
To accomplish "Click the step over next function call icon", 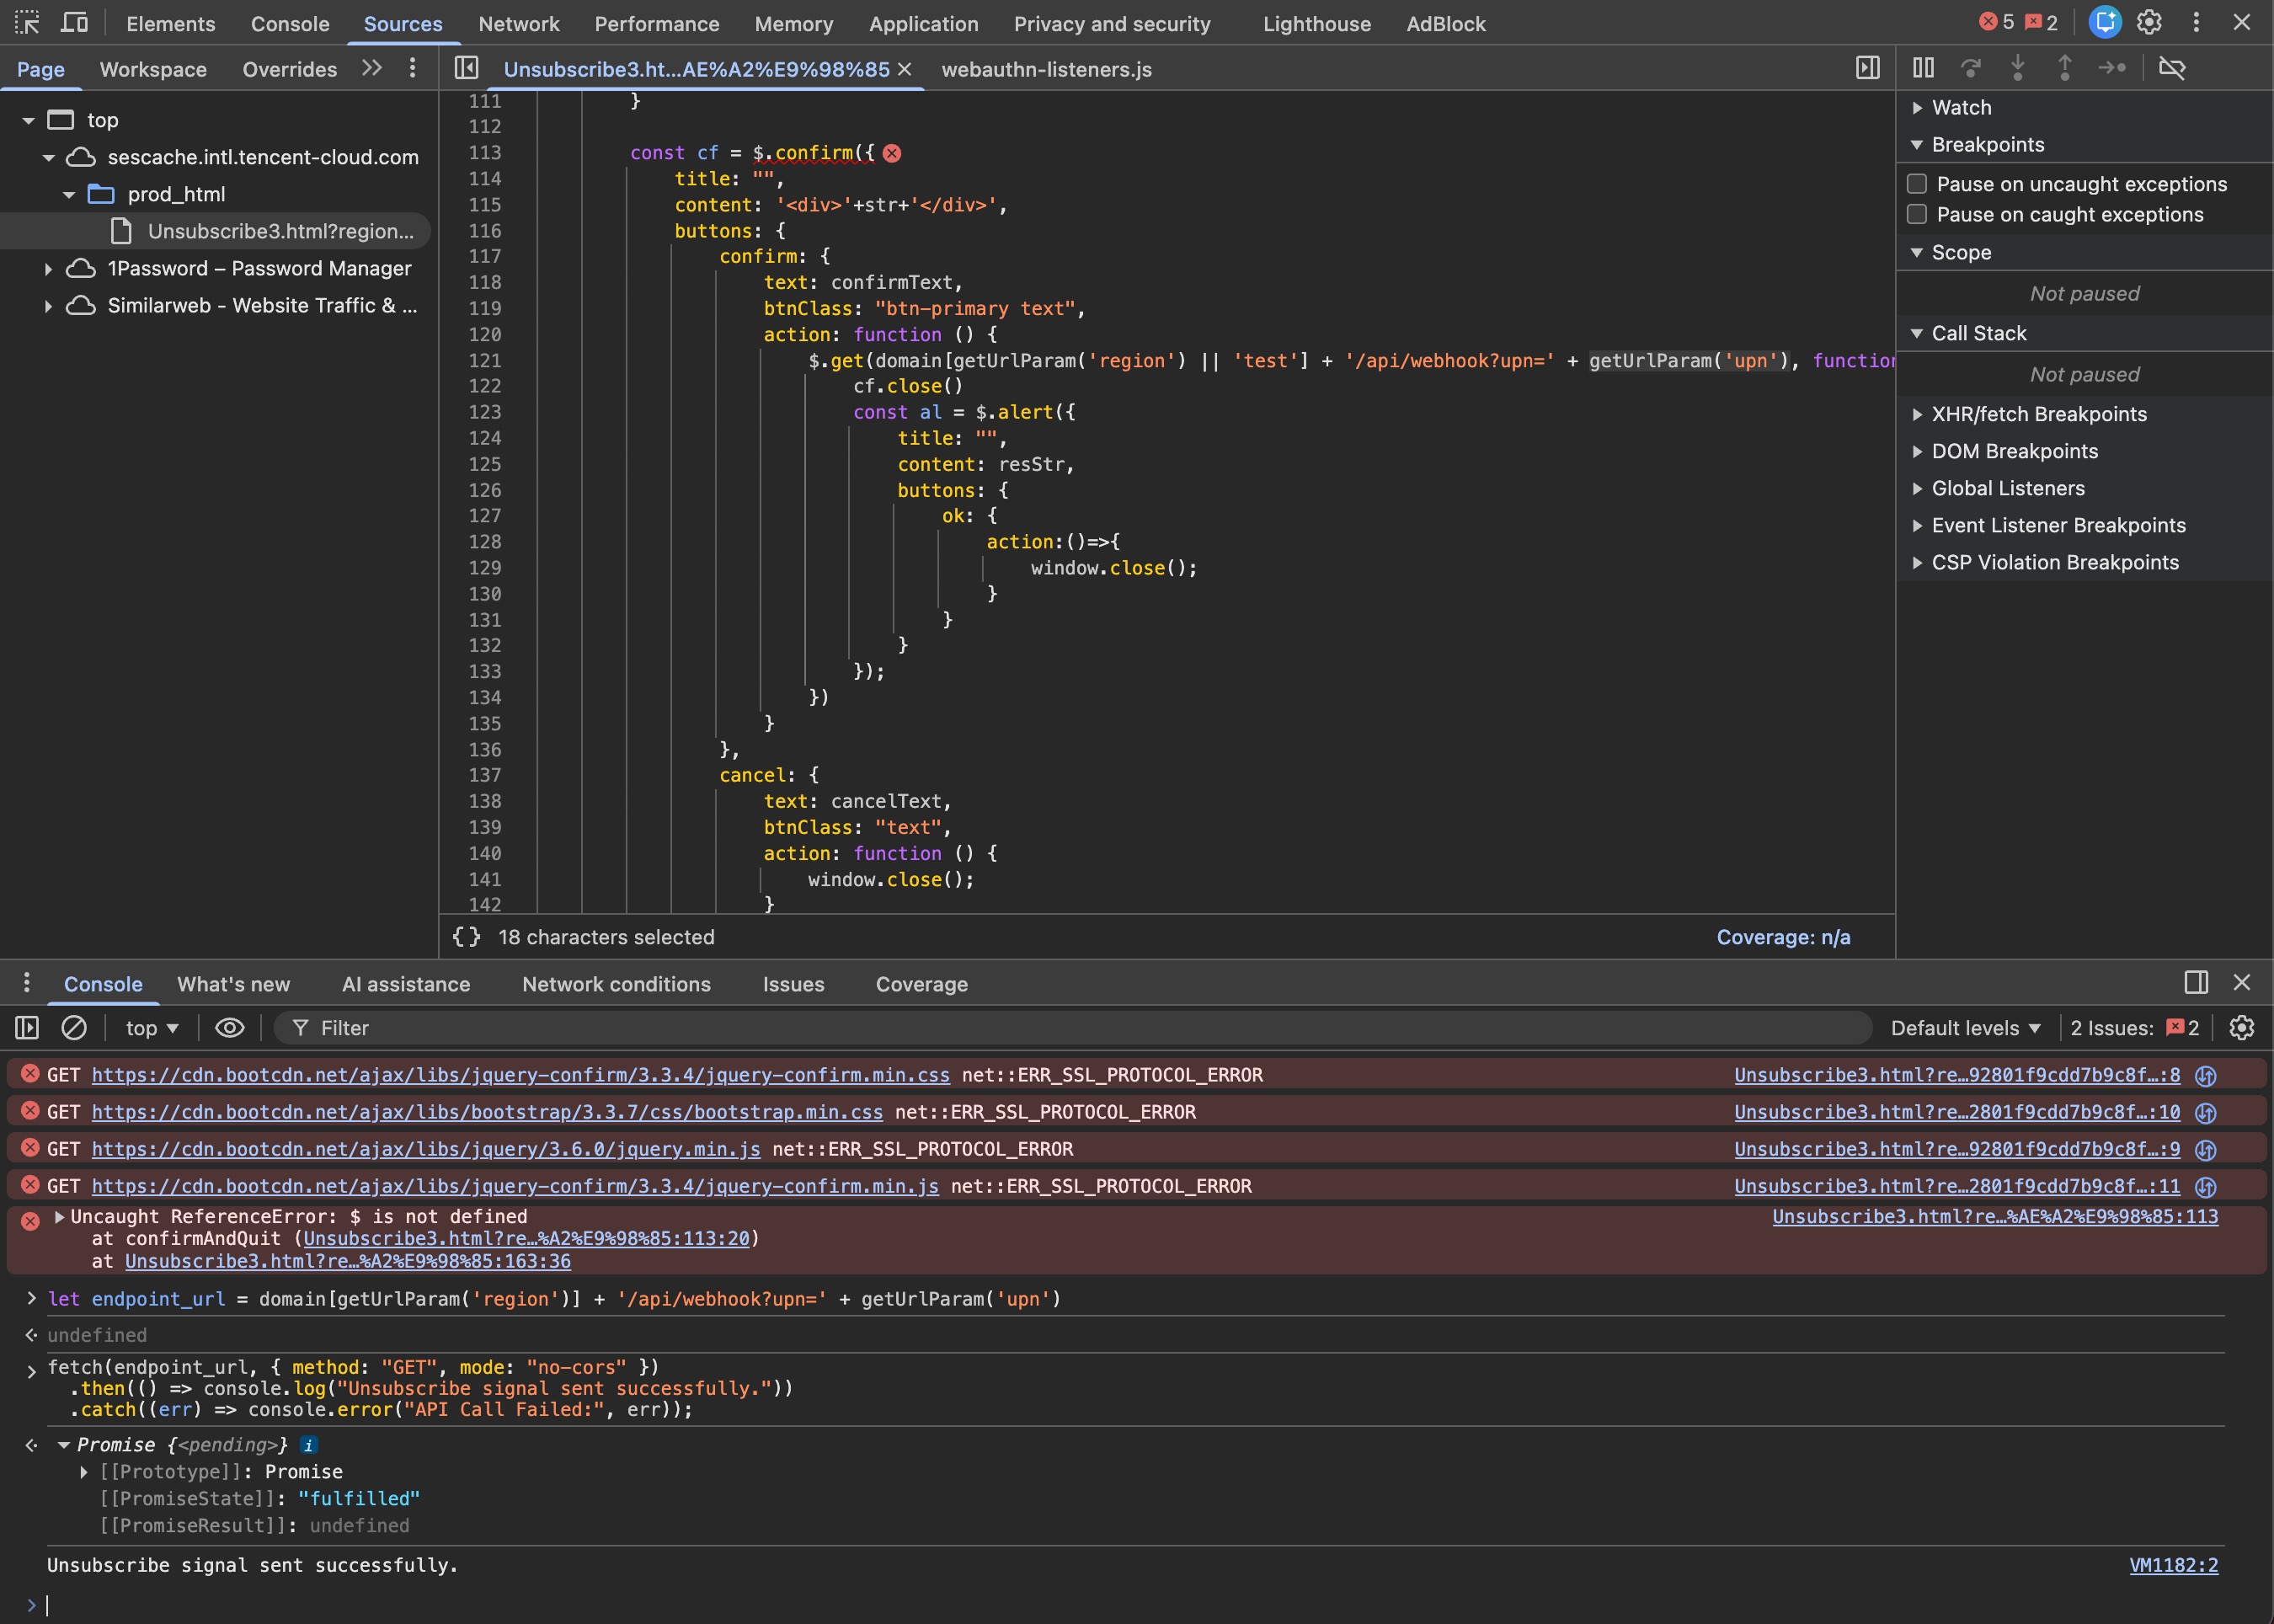I will click(1971, 68).
